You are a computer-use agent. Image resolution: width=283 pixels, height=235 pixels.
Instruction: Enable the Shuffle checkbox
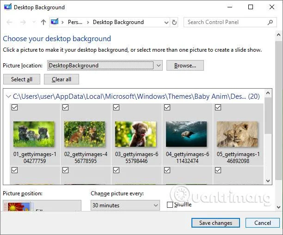coord(170,205)
